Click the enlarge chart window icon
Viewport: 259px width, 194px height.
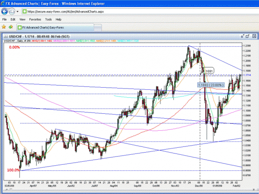[247, 36]
